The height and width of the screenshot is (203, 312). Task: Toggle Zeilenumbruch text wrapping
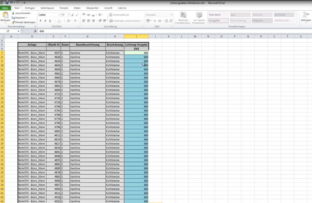click(119, 15)
